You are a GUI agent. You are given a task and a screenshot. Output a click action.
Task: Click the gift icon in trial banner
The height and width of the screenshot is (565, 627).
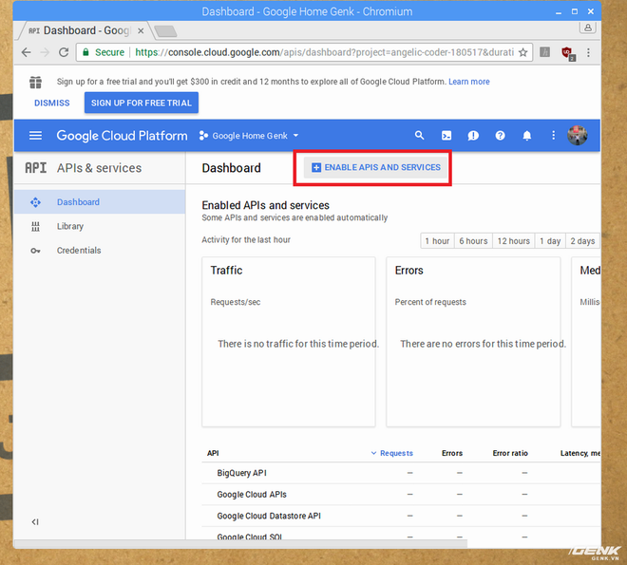point(35,82)
